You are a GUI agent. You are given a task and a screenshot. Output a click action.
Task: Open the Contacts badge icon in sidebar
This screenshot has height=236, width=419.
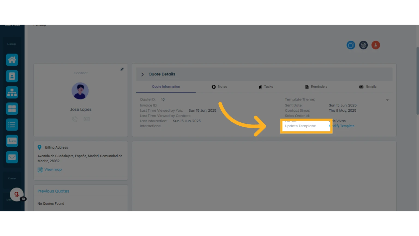(x=12, y=76)
